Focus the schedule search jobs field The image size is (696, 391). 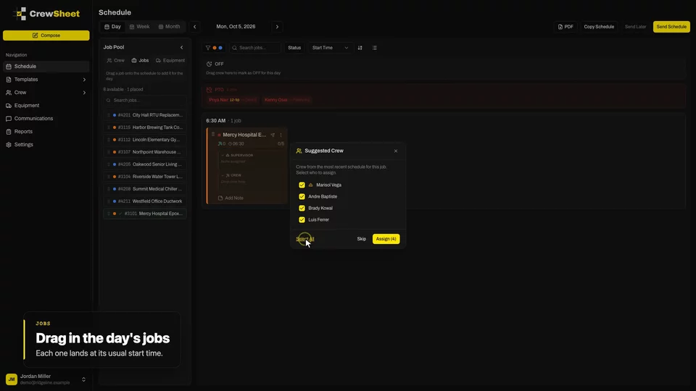pyautogui.click(x=255, y=48)
